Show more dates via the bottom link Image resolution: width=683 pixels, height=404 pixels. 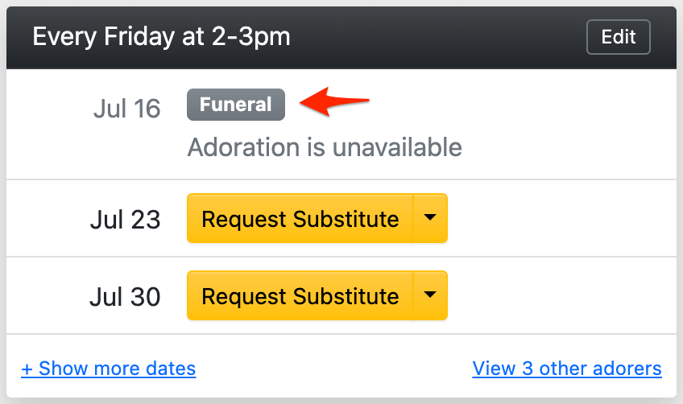tap(108, 369)
